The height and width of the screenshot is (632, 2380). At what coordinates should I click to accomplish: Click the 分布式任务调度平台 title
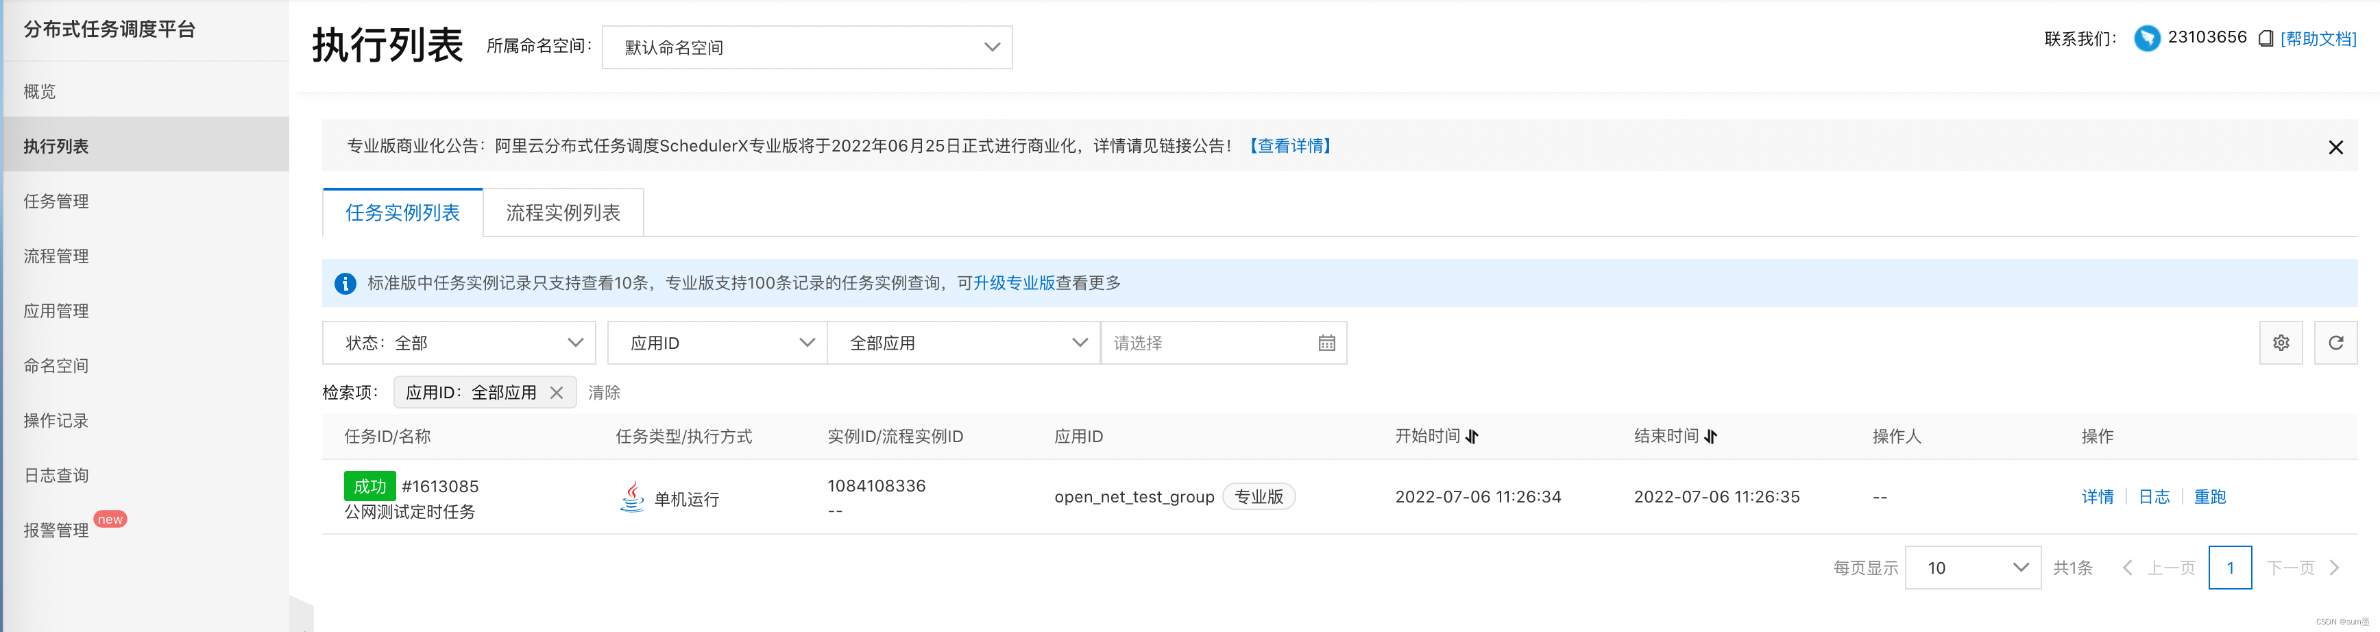coord(109,29)
